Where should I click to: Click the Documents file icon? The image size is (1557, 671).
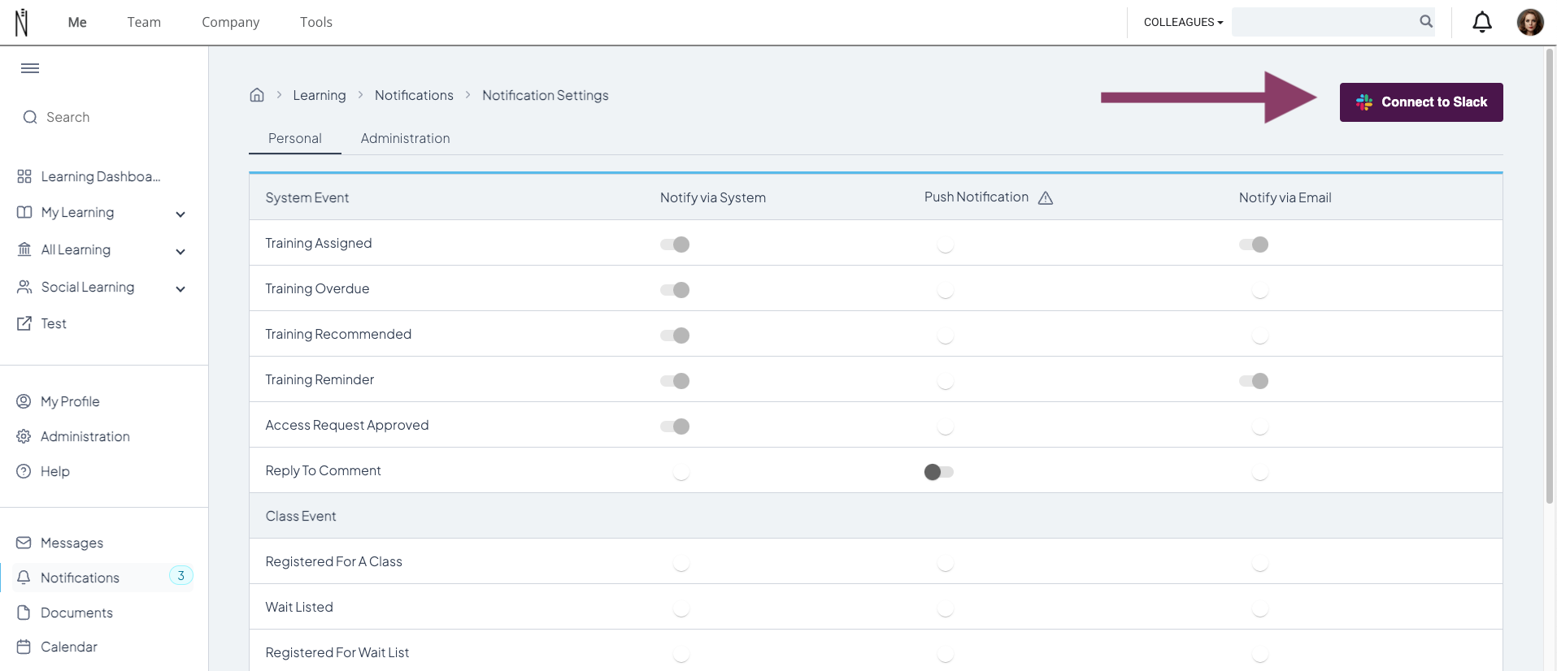click(x=24, y=613)
